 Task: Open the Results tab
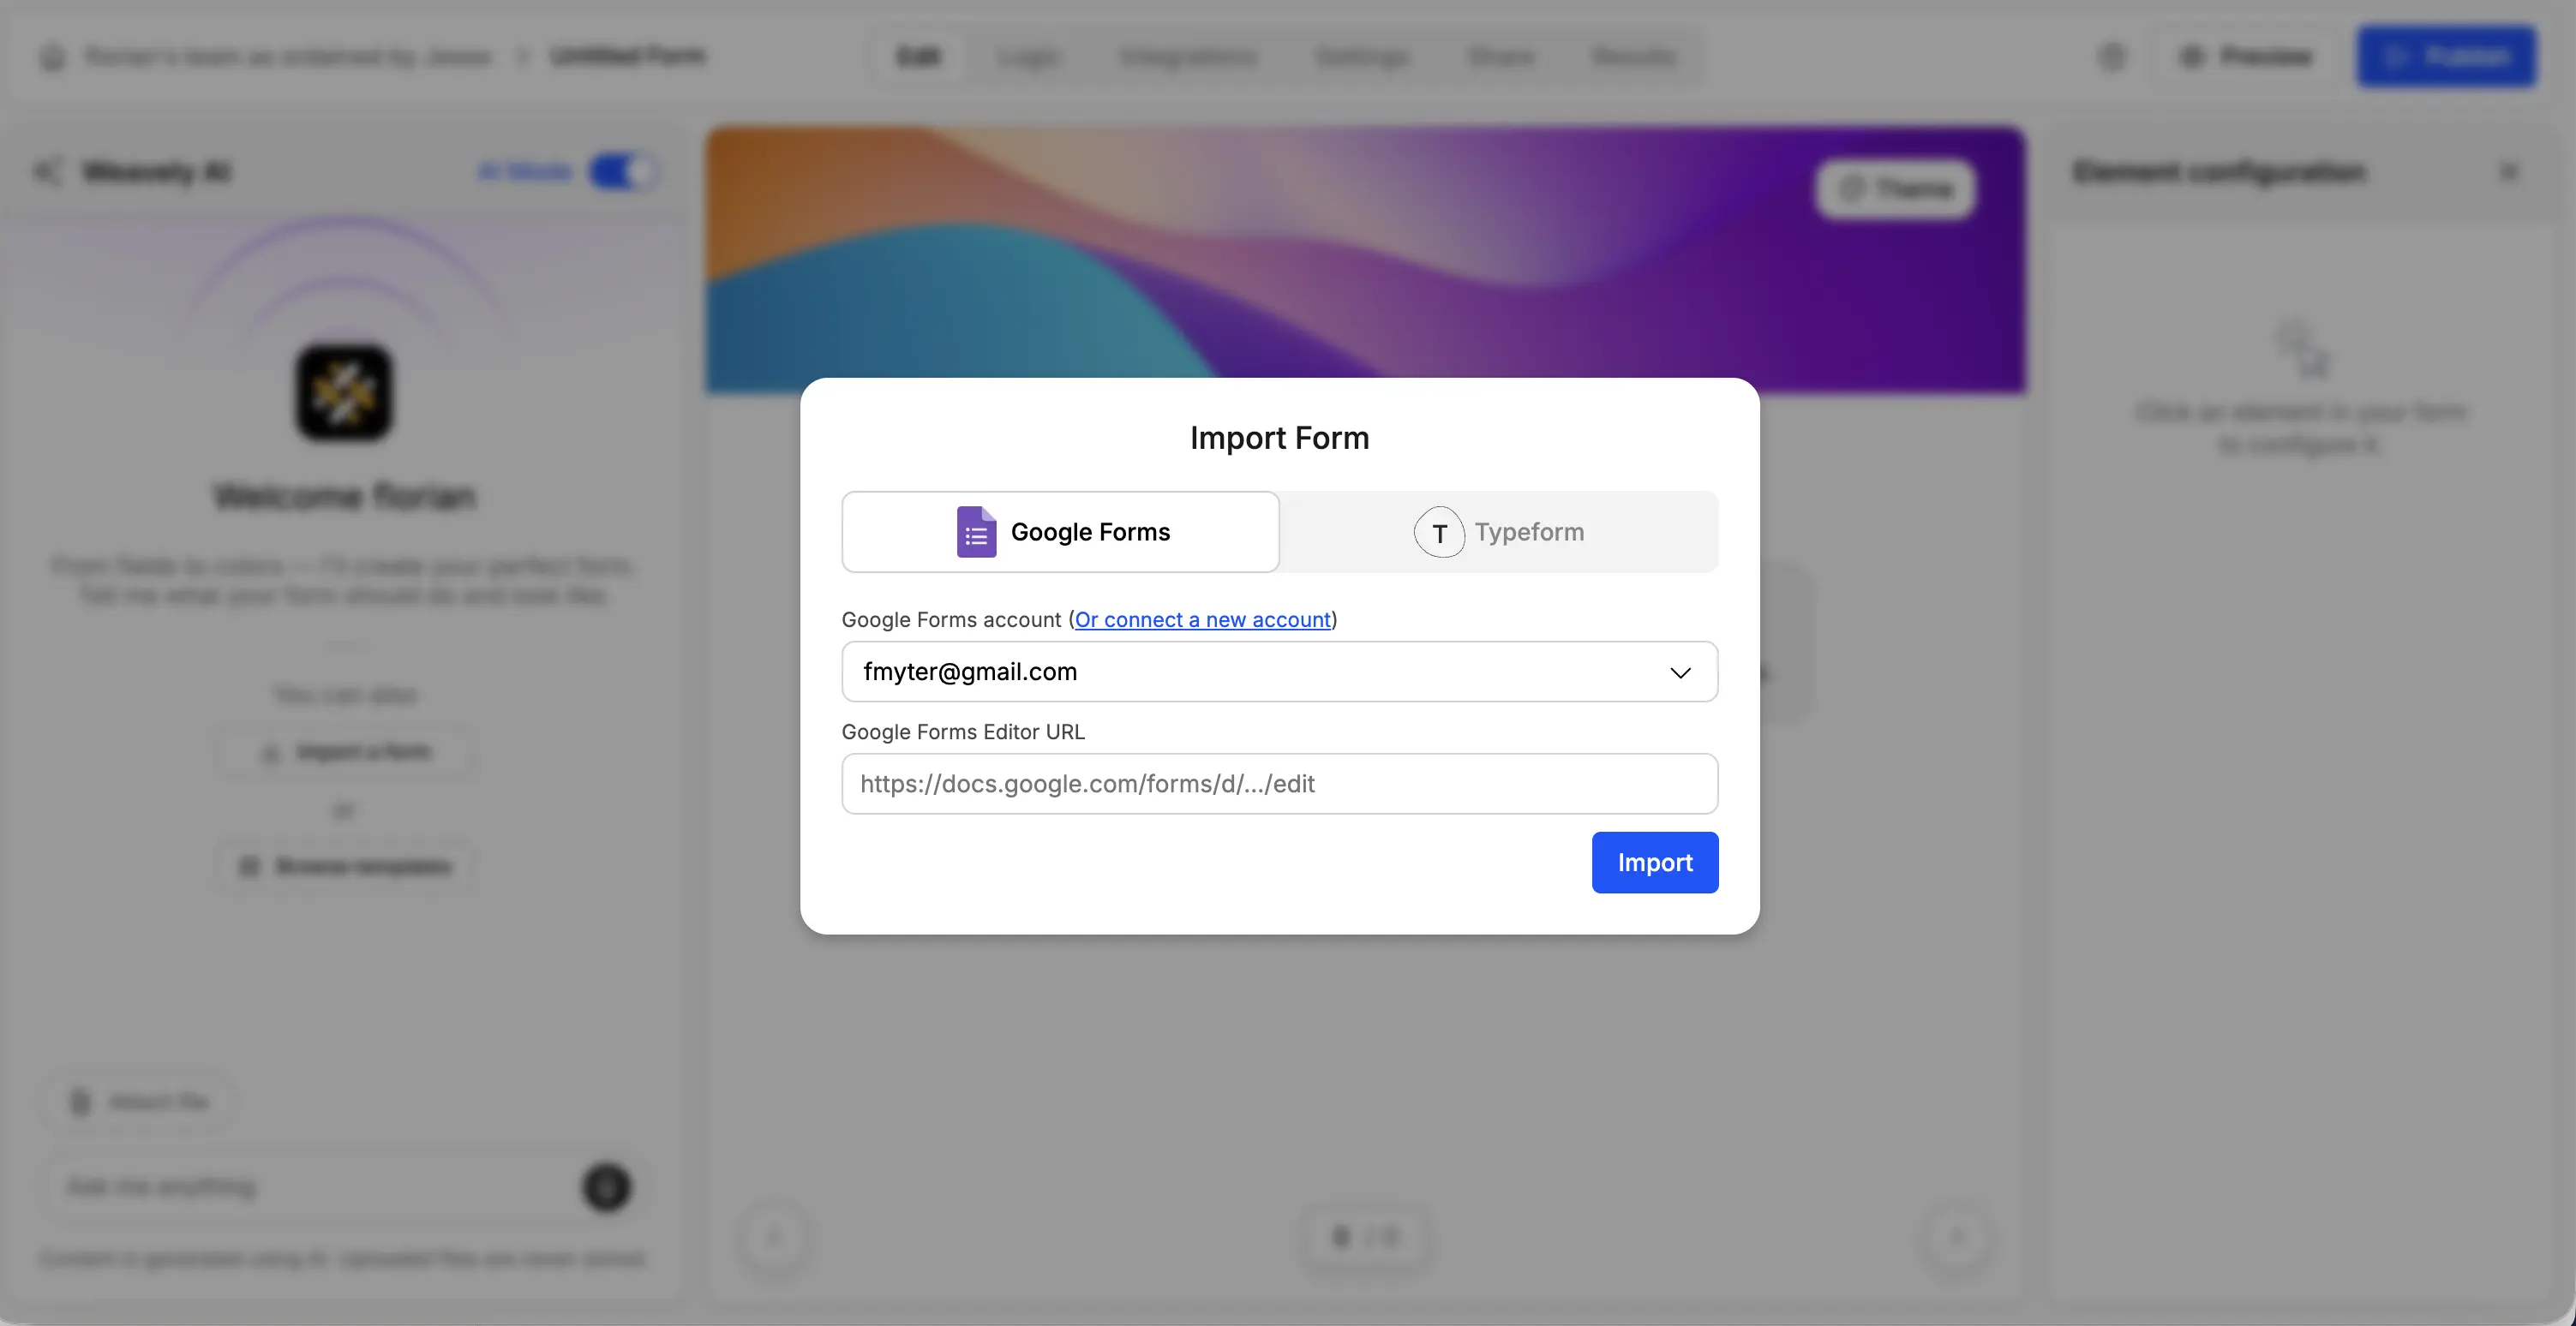tap(1632, 57)
